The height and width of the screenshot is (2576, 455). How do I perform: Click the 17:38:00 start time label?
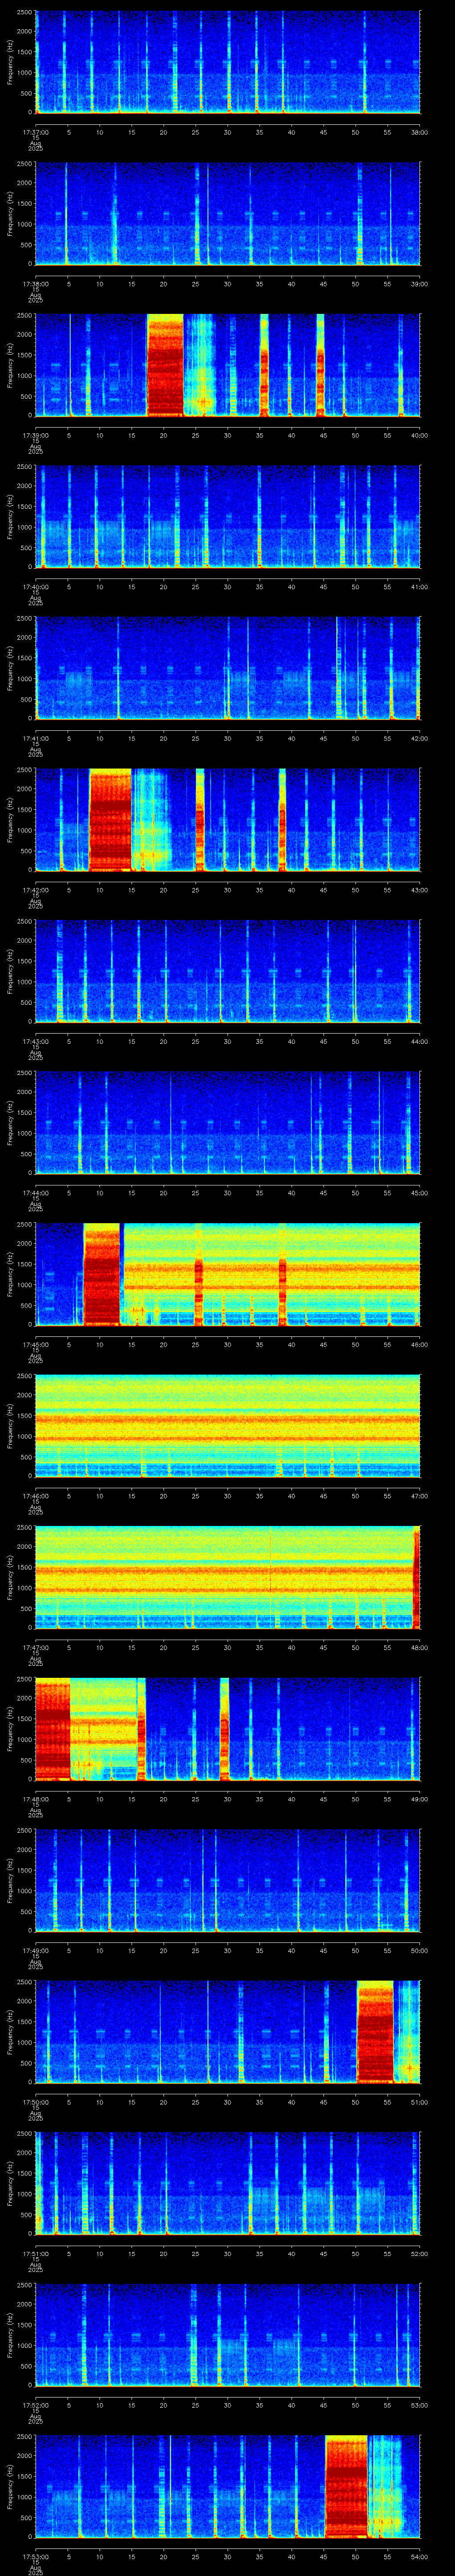pyautogui.click(x=35, y=284)
